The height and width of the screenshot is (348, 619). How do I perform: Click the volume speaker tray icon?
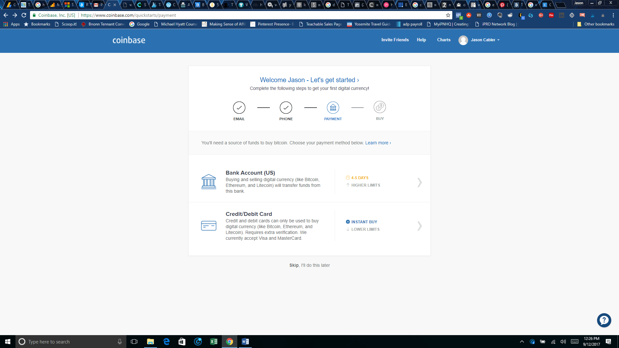coord(563,342)
